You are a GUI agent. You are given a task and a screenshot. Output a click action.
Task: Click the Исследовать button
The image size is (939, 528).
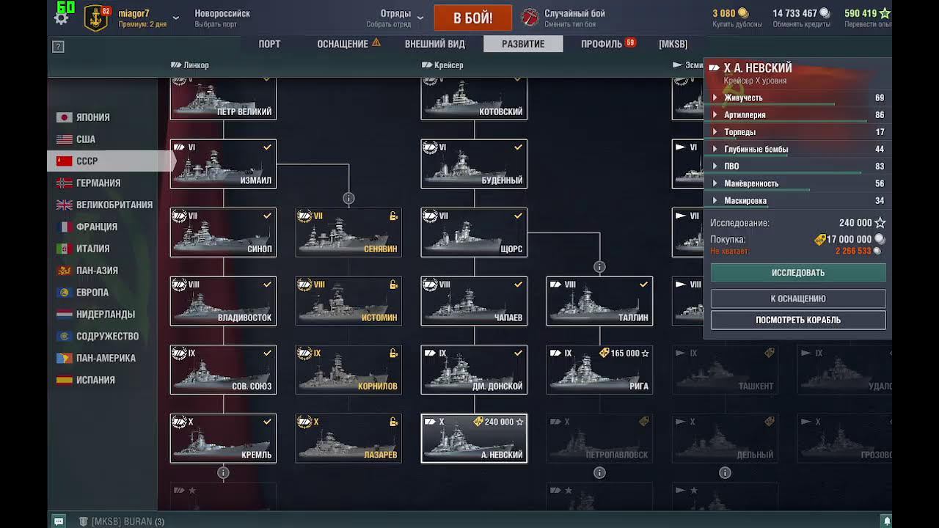(x=798, y=273)
